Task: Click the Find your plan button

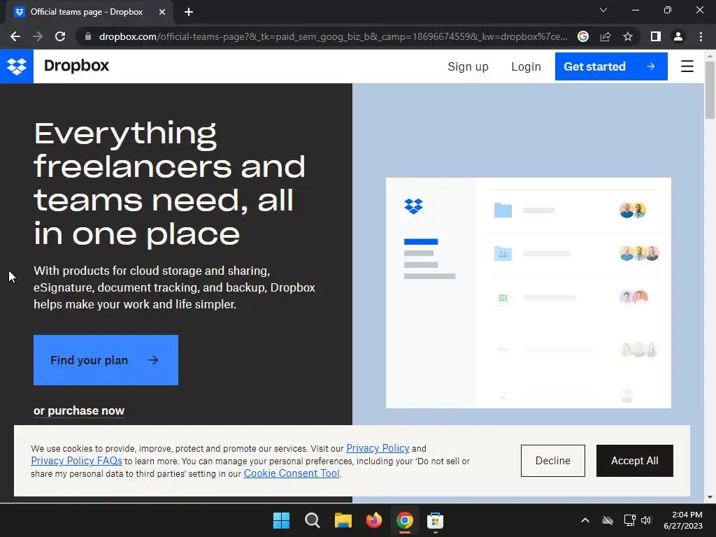Action: pyautogui.click(x=106, y=360)
